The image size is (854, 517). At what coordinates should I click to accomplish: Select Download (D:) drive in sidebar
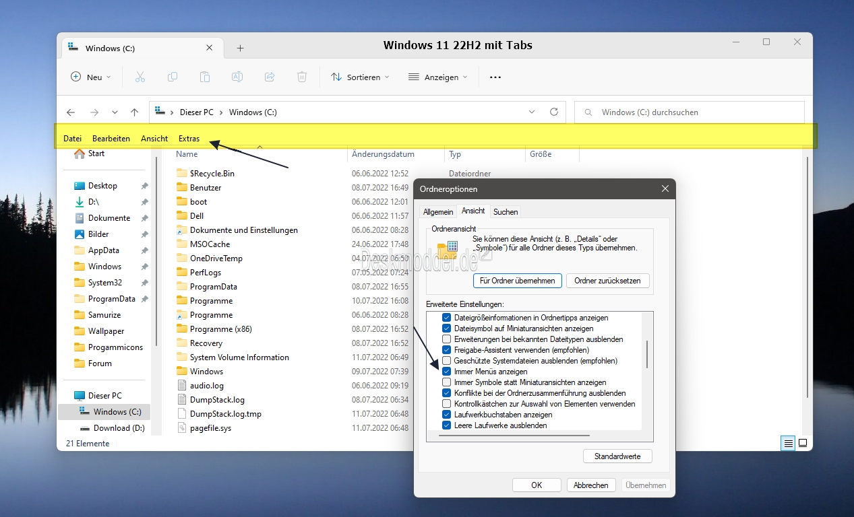coord(119,428)
